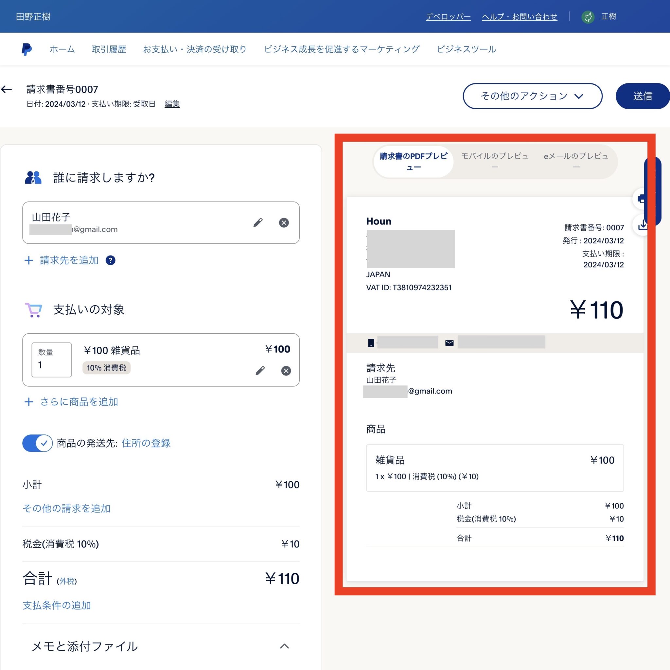Edit the customer 山田花子 with pencil icon
The image size is (670, 670).
coord(258,222)
